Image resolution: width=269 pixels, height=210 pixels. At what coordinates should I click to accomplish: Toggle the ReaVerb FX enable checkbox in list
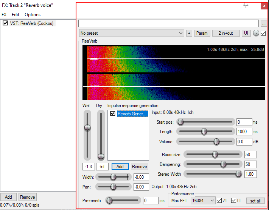click(x=5, y=23)
